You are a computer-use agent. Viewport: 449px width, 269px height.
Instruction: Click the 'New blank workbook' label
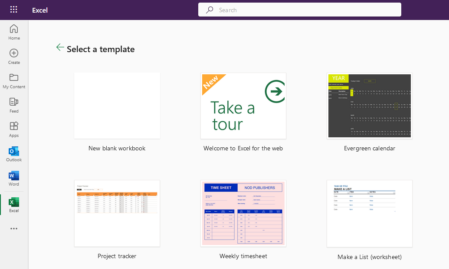(117, 148)
